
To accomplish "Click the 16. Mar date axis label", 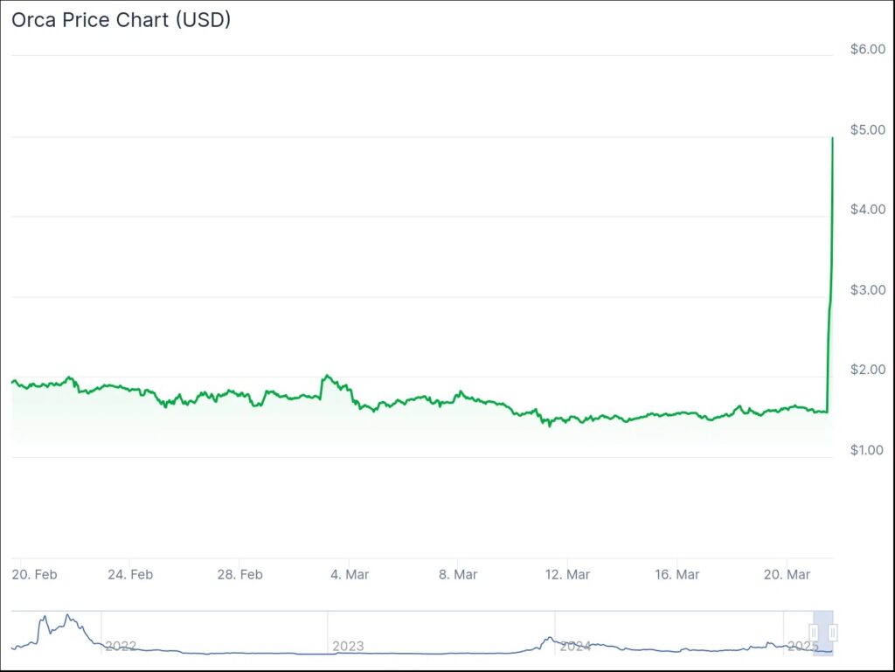I will (676, 574).
